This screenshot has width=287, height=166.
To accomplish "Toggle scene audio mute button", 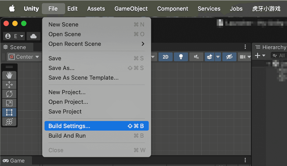I will coord(196,57).
